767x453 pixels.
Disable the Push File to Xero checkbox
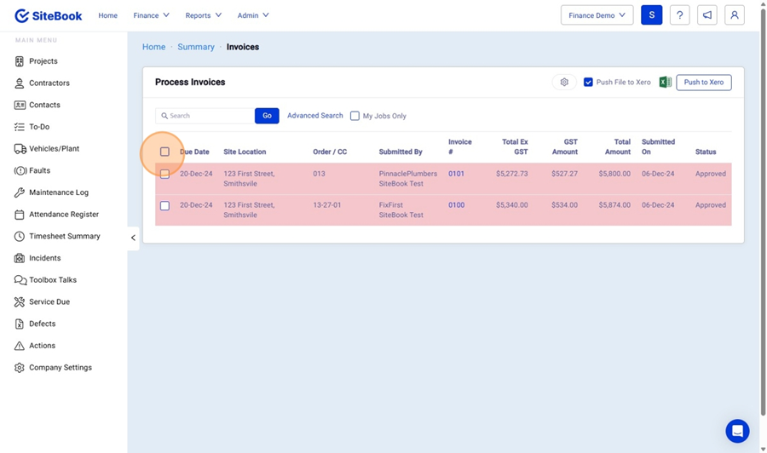588,83
